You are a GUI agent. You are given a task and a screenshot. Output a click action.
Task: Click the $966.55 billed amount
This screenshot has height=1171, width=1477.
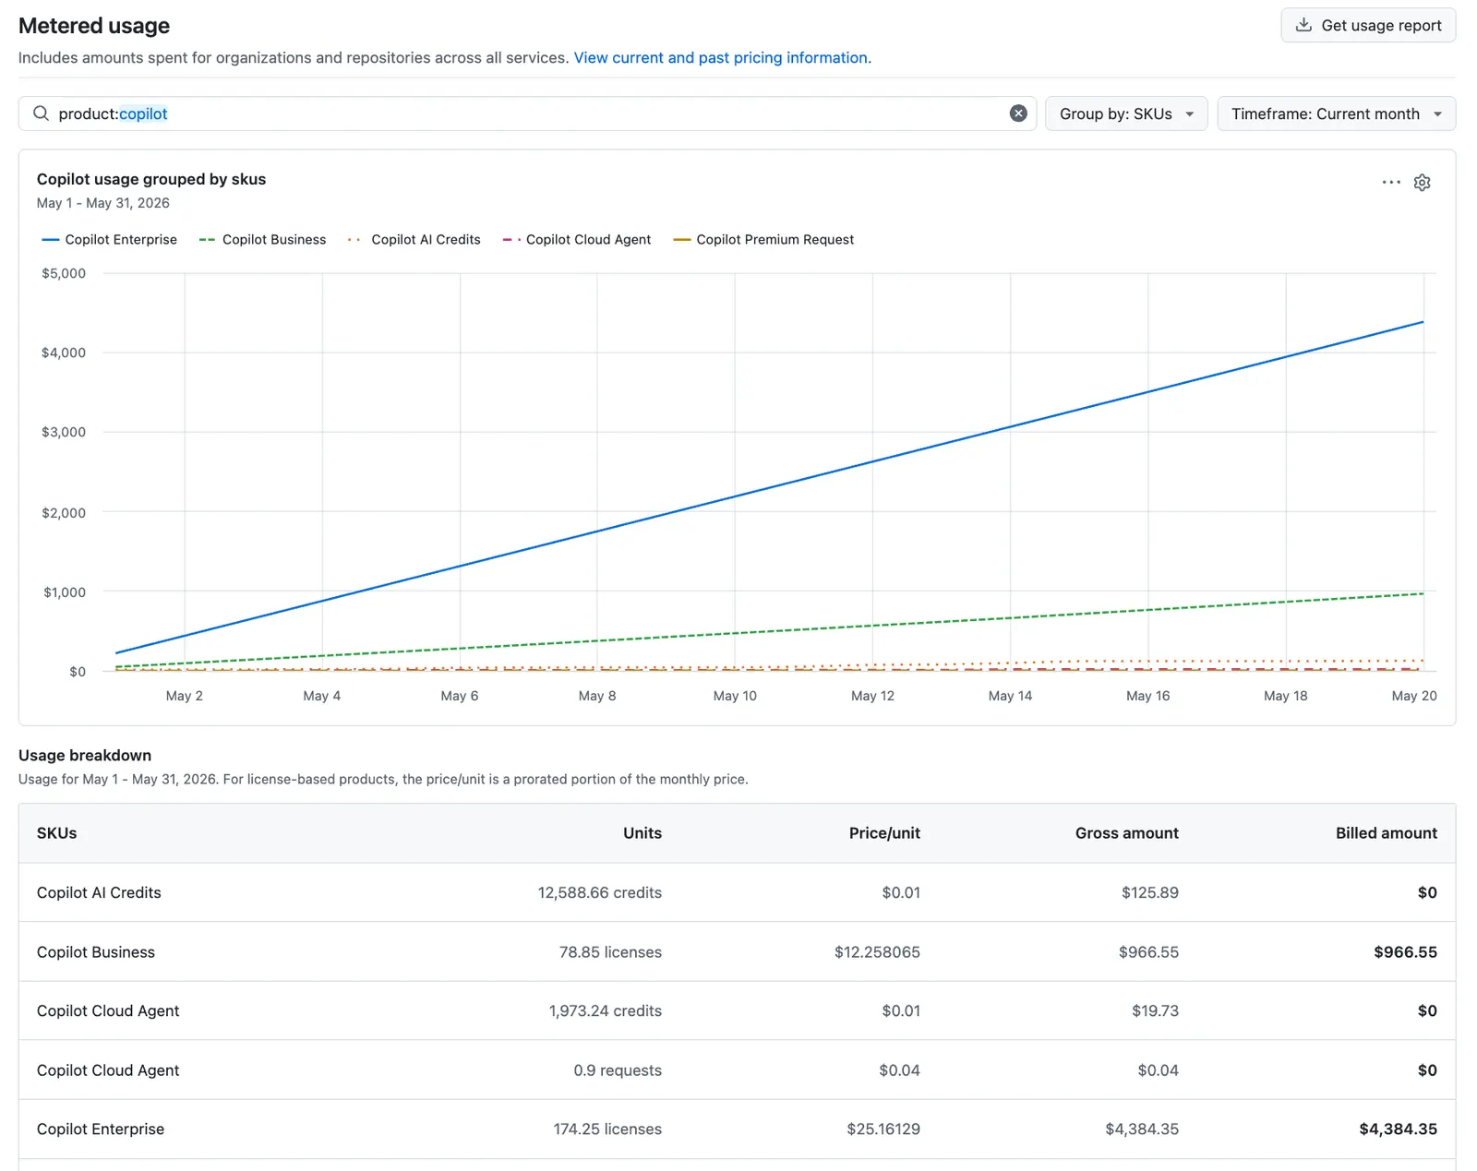pos(1405,951)
